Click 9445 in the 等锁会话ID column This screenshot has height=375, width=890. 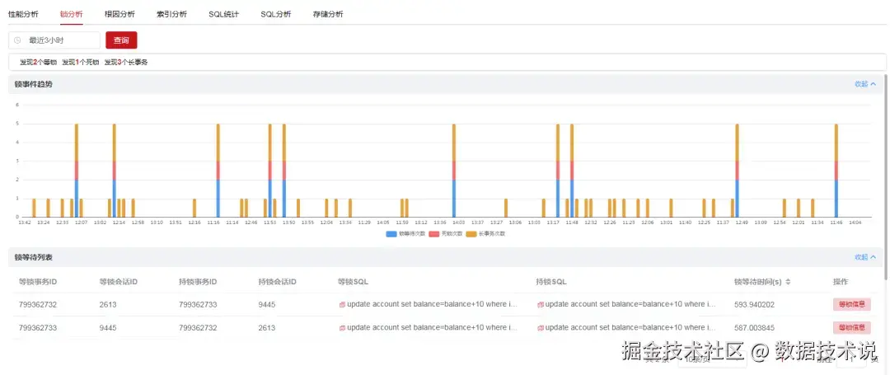(x=108, y=328)
